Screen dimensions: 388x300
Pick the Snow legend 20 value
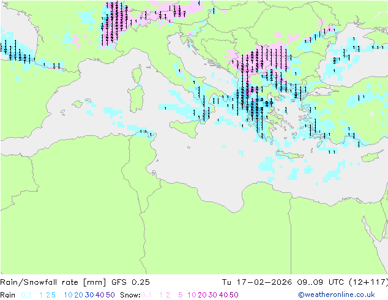(x=203, y=295)
